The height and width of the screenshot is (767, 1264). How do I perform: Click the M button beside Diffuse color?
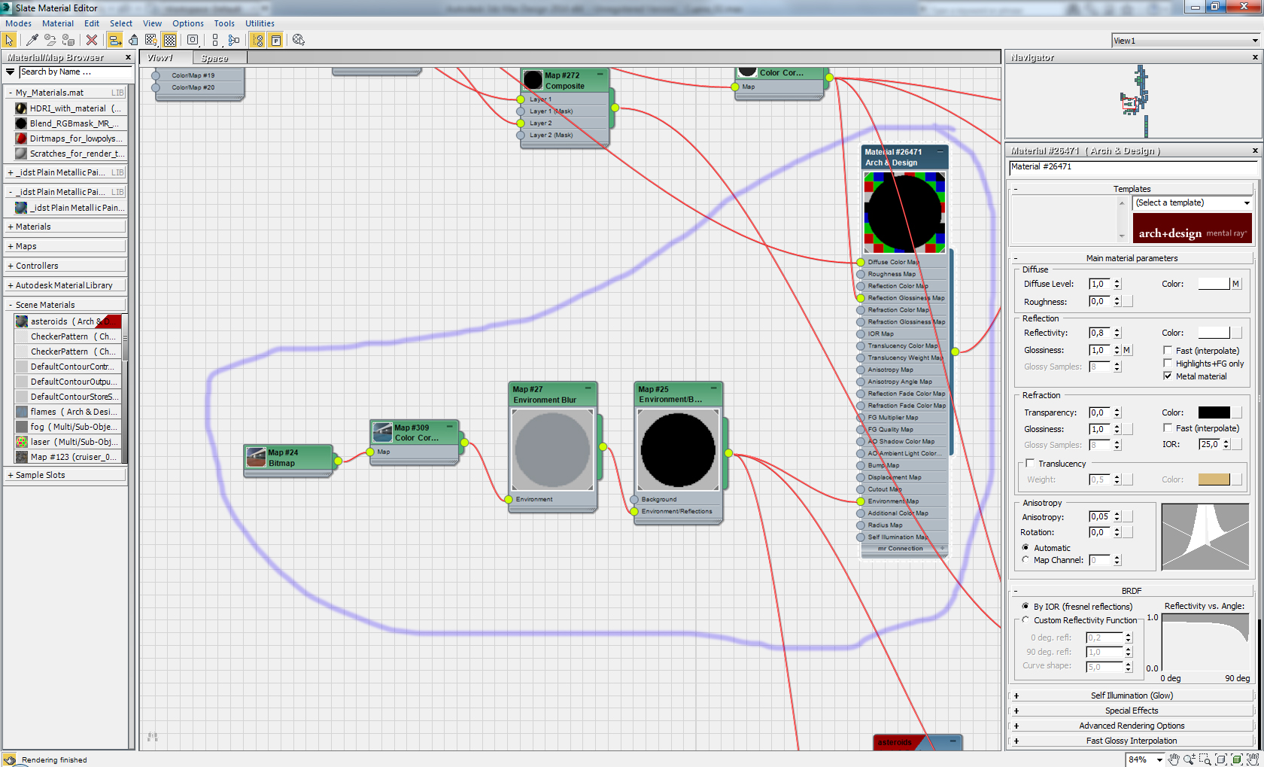click(x=1235, y=284)
